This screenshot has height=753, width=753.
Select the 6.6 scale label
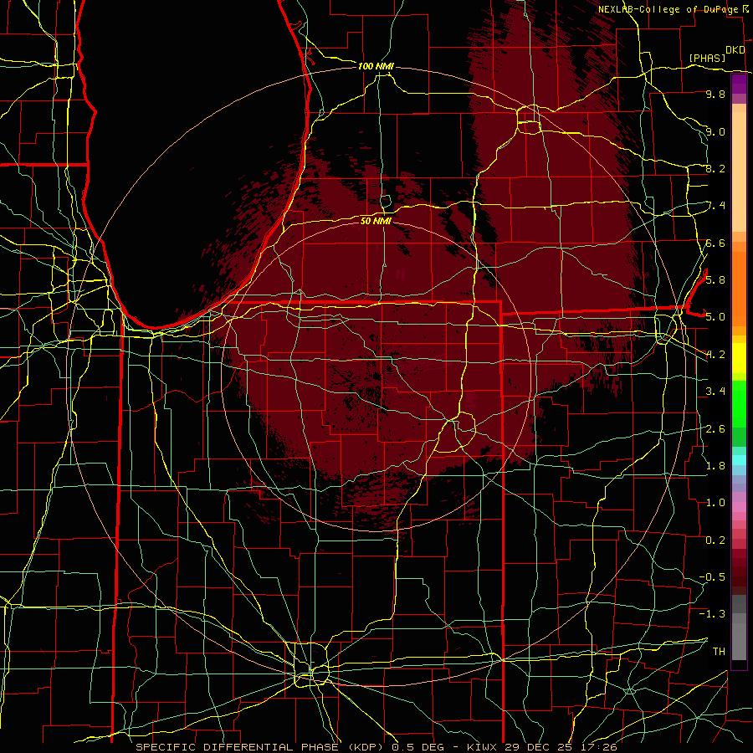[x=715, y=243]
